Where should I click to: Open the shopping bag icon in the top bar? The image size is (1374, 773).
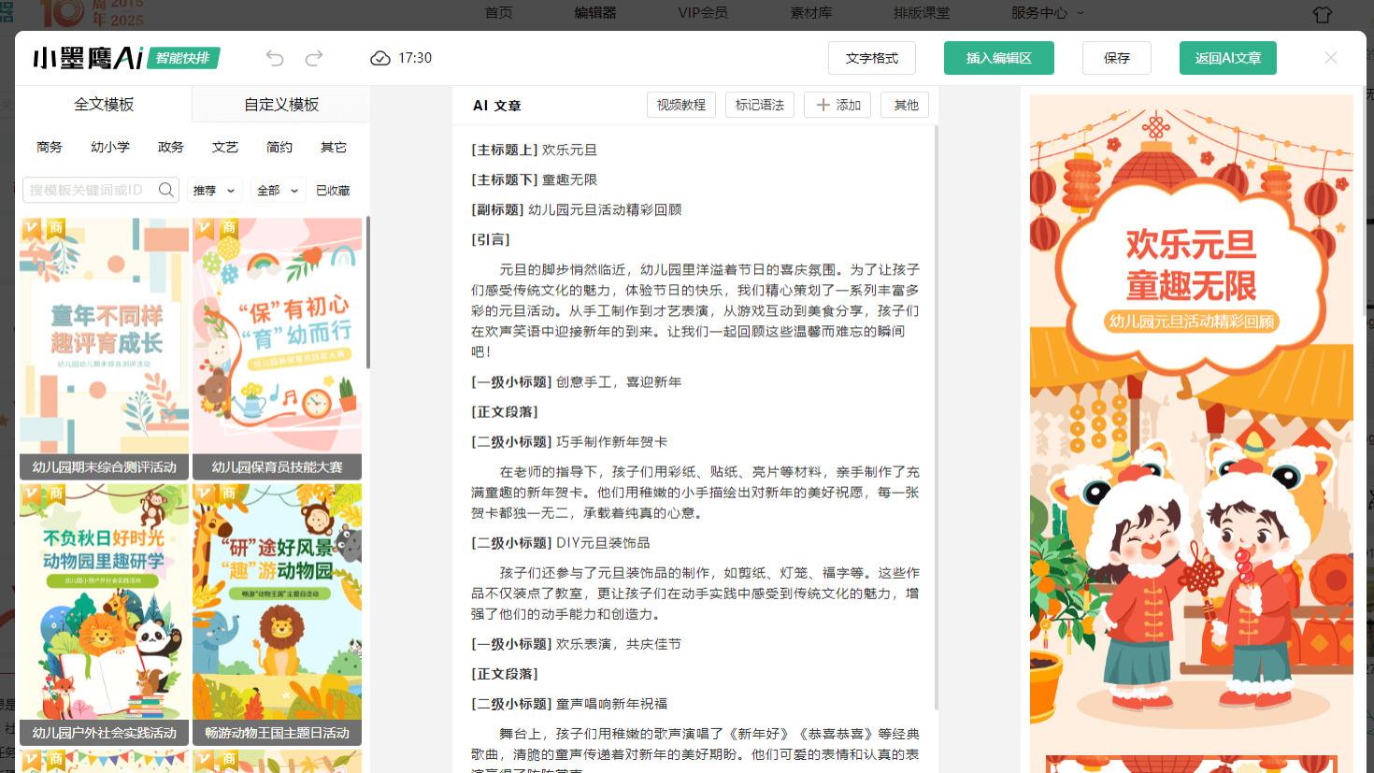click(1322, 14)
